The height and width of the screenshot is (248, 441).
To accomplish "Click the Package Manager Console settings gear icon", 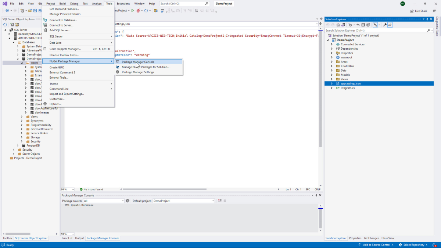I will pos(128,201).
